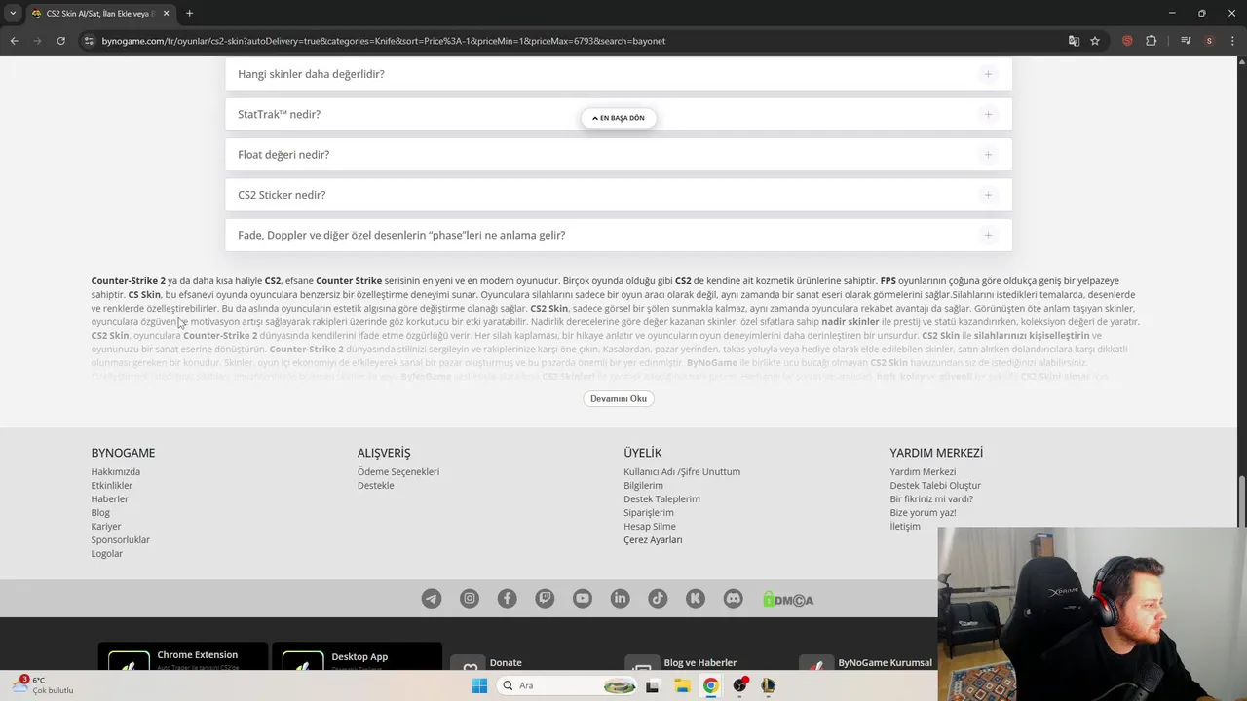Close the CS2 Skin browser tab
Viewport: 1247px width, 701px height.
pos(166,13)
